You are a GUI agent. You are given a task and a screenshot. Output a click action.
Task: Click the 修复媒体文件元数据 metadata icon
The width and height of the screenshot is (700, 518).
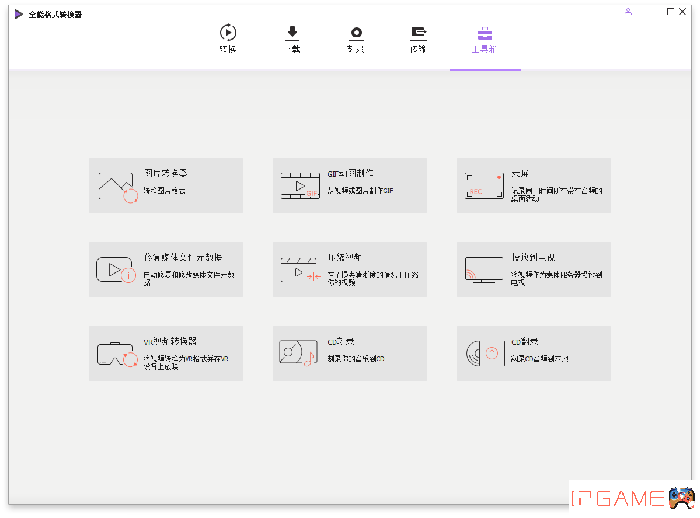tap(116, 270)
